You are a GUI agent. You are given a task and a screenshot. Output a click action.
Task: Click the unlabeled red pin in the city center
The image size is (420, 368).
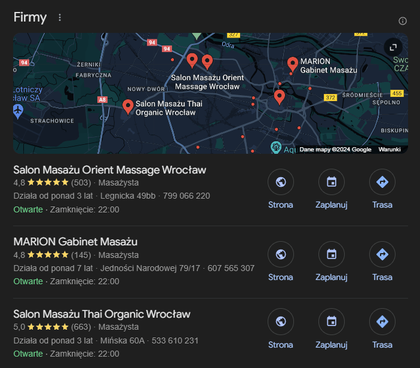280,97
